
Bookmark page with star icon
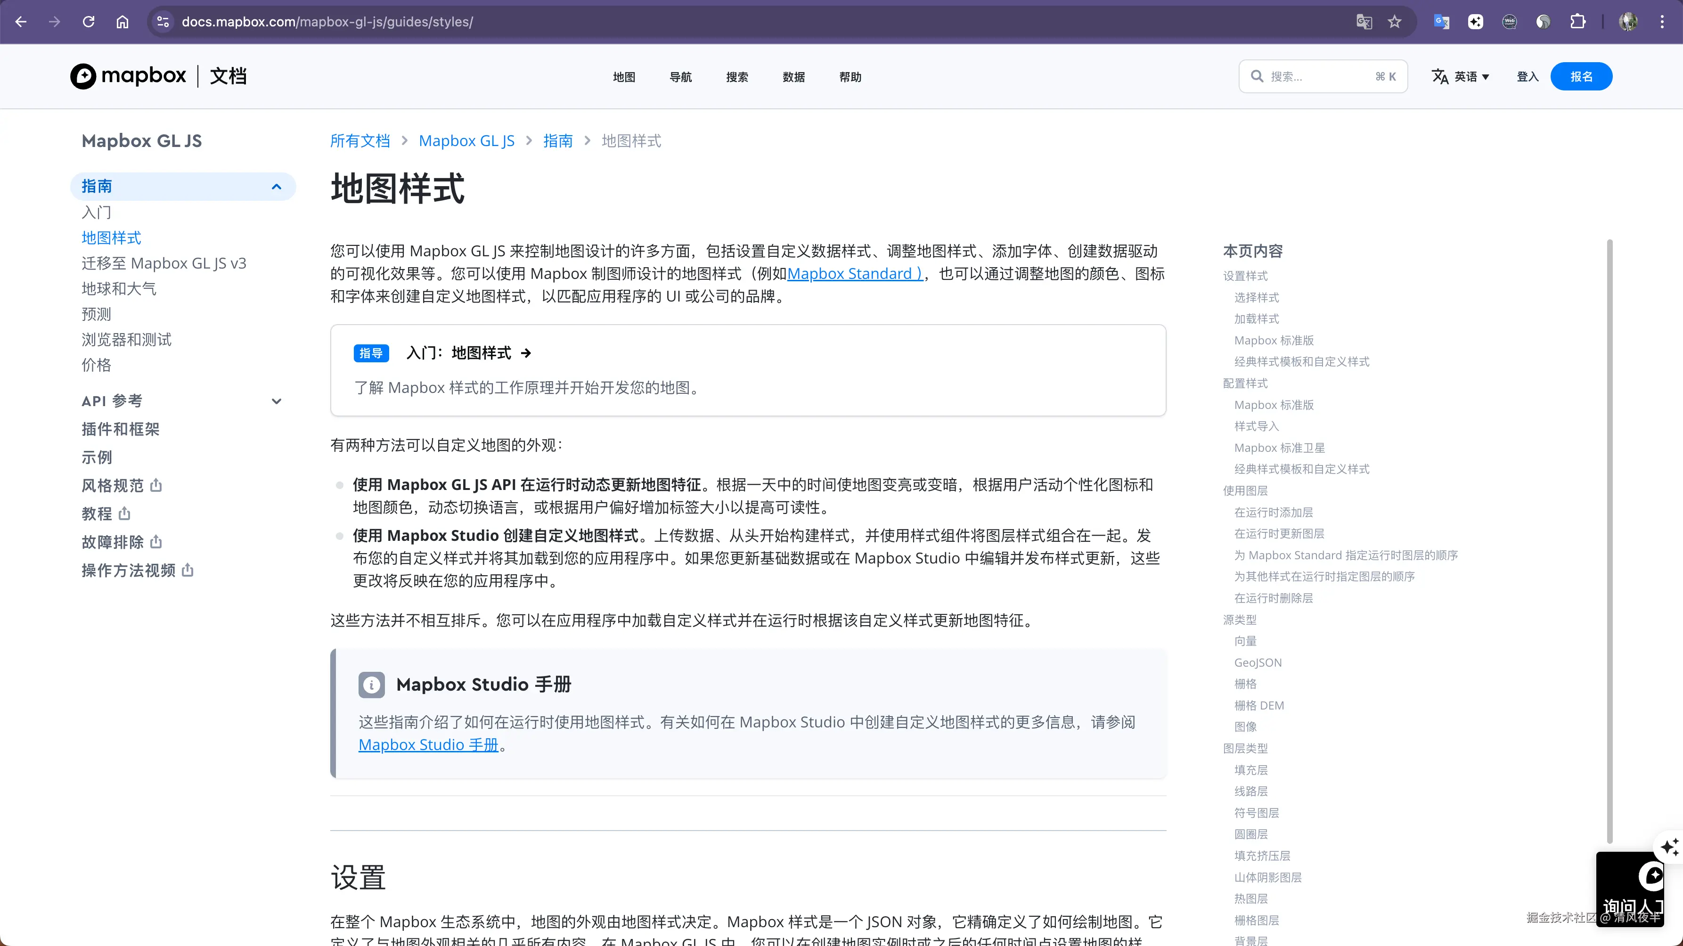click(1395, 22)
